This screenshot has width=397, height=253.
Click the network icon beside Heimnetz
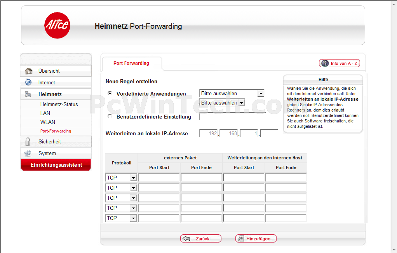click(x=28, y=94)
